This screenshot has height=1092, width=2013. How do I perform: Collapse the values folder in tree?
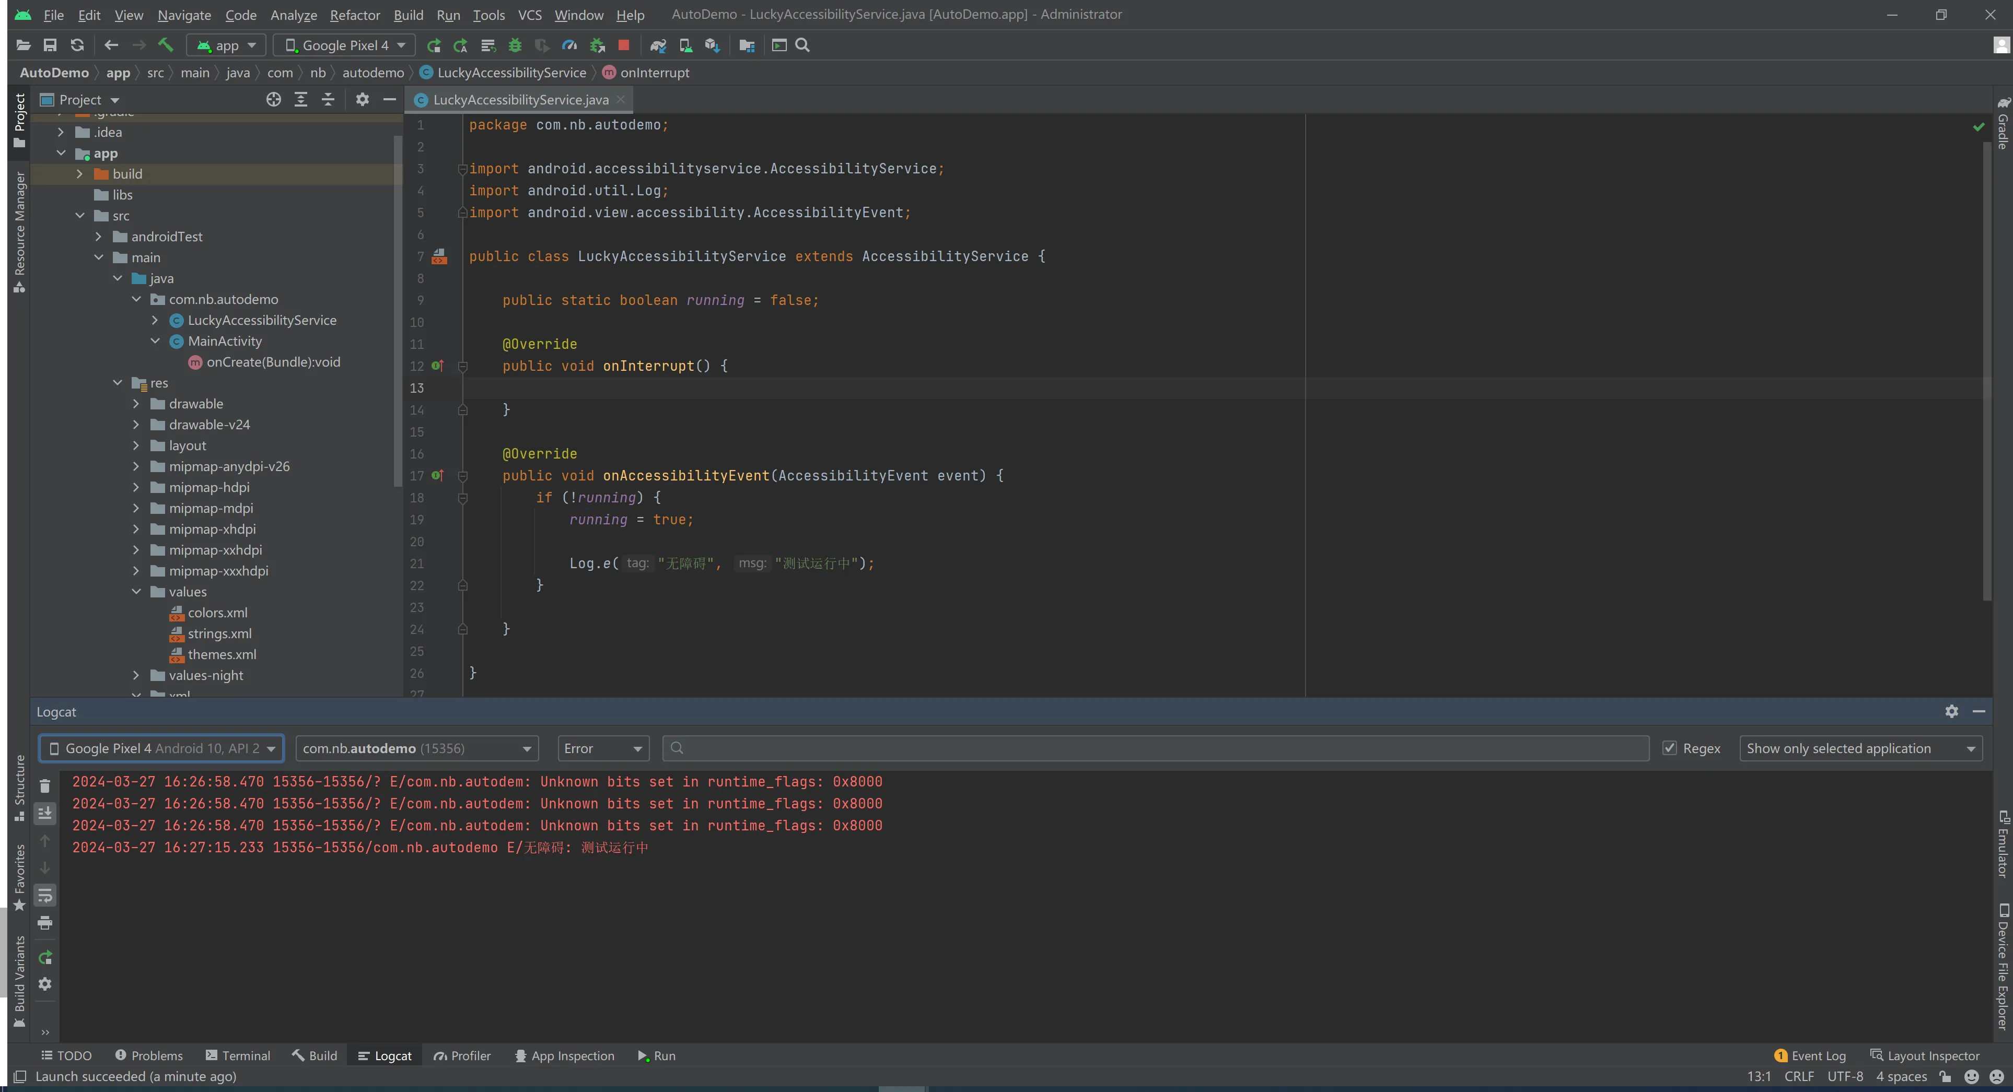click(136, 591)
